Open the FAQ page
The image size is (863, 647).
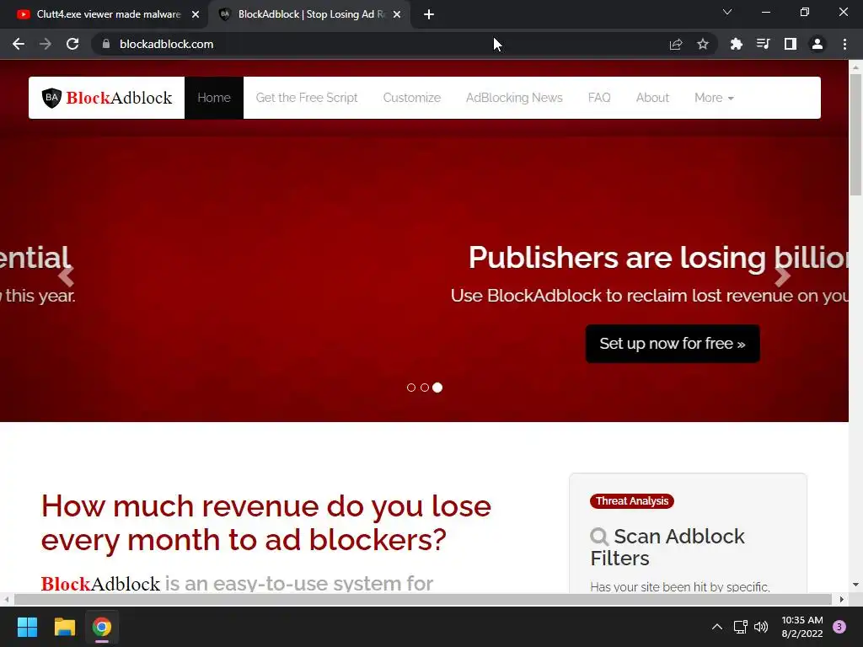[599, 98]
